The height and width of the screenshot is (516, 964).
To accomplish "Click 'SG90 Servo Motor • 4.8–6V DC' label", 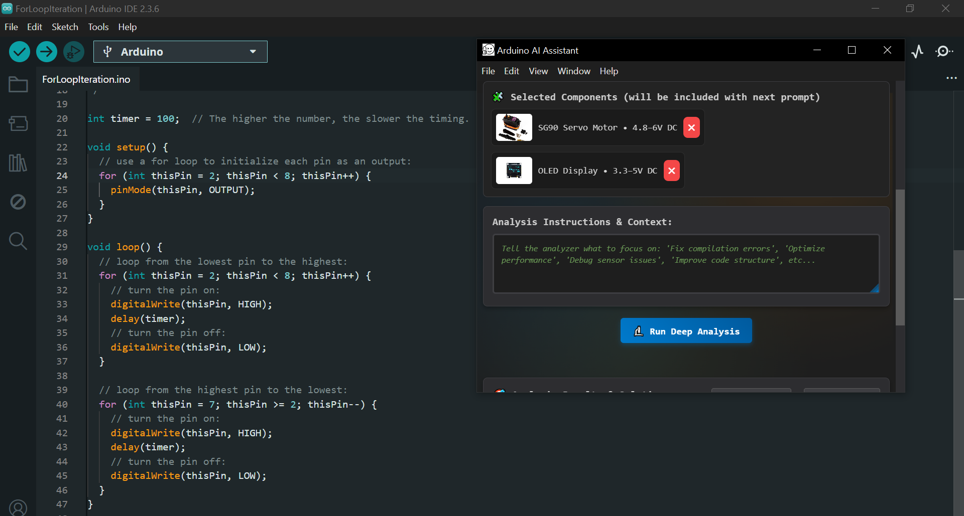I will point(608,128).
